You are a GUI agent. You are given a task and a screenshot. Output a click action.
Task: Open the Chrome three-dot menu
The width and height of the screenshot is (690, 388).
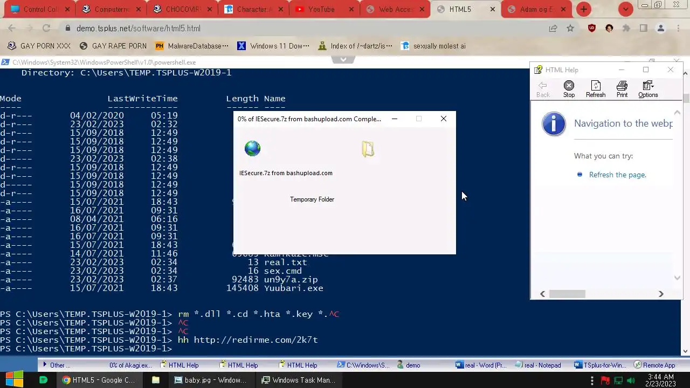coord(678,29)
